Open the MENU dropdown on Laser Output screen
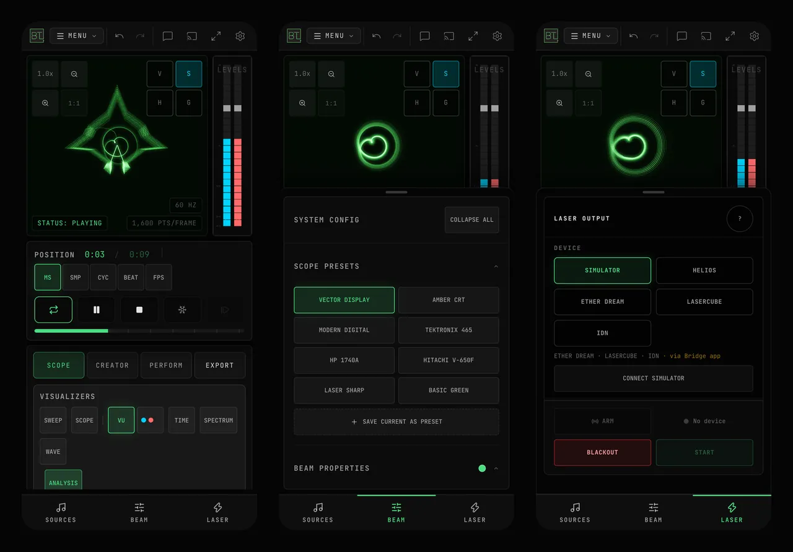793x552 pixels. [591, 36]
